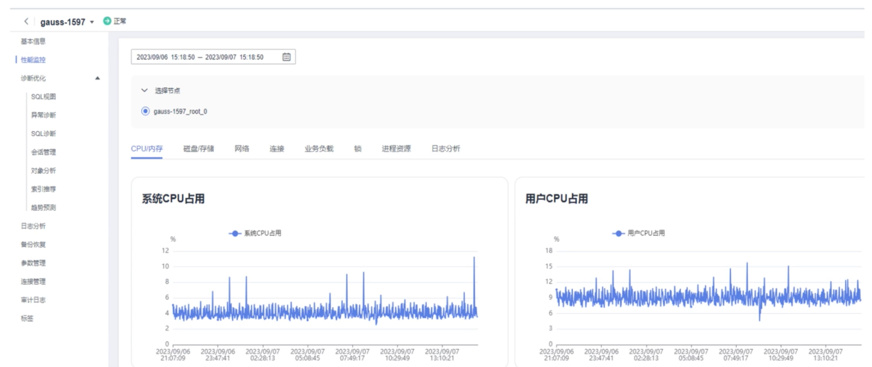Viewport: 872px width, 367px height.
Task: Click the green 正常 status icon
Action: (107, 21)
